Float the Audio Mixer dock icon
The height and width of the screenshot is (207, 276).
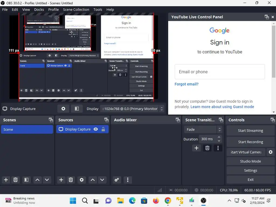(x=178, y=120)
